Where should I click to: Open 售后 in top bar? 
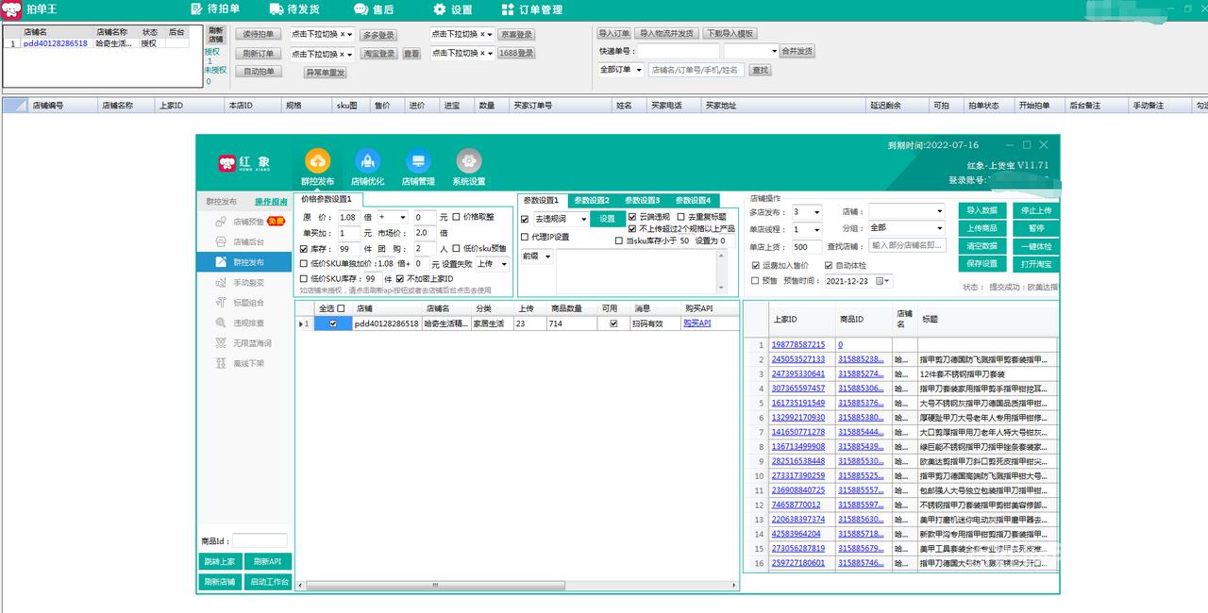point(374,9)
